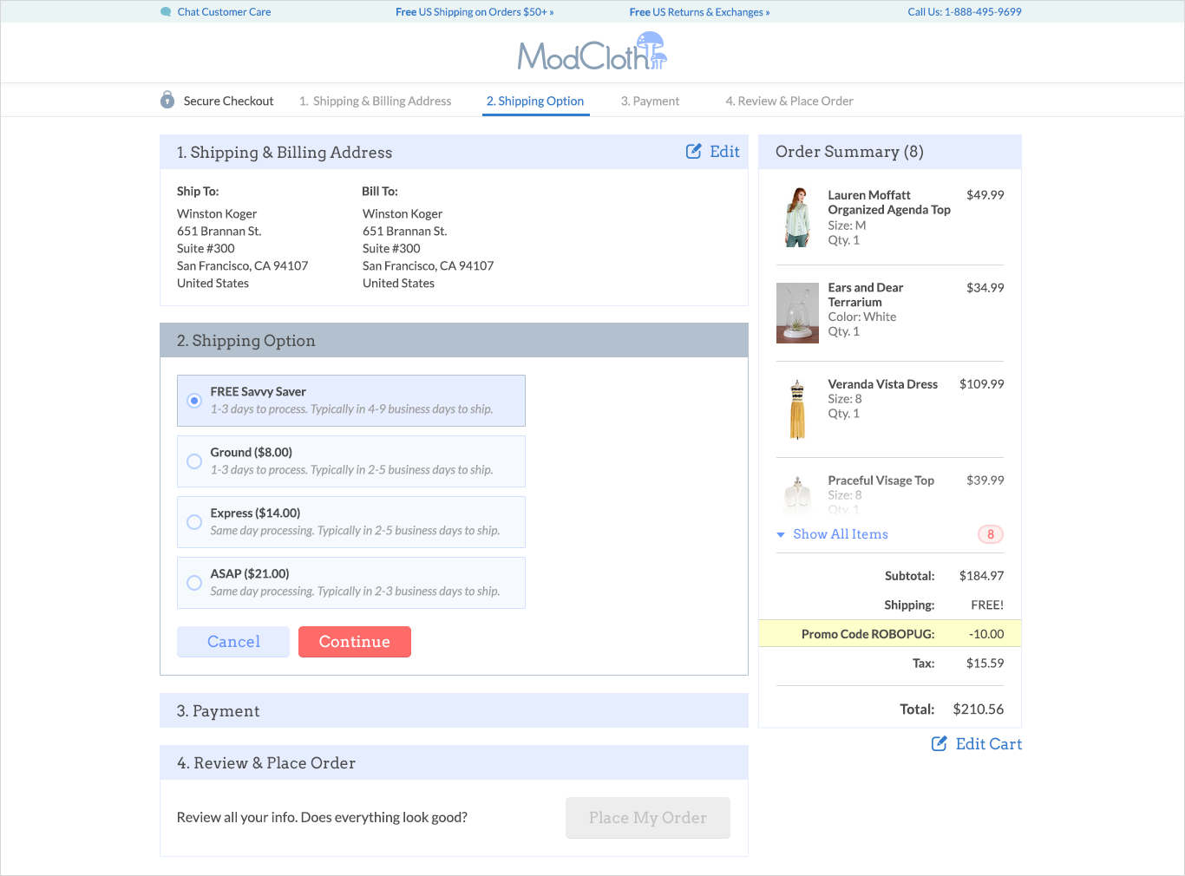Click the Secure Checkout lock icon
Screen dimensions: 1185x876
pos(167,100)
